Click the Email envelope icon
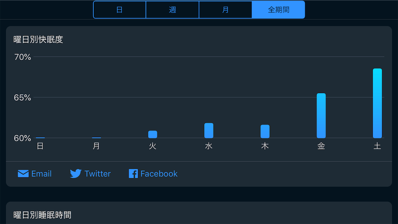This screenshot has width=398, height=224. [x=23, y=174]
